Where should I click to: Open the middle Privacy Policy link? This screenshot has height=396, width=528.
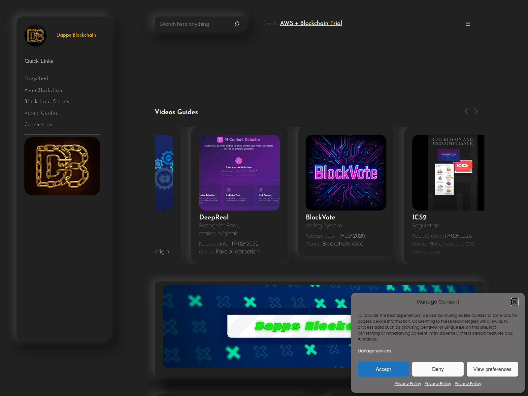coord(438,383)
